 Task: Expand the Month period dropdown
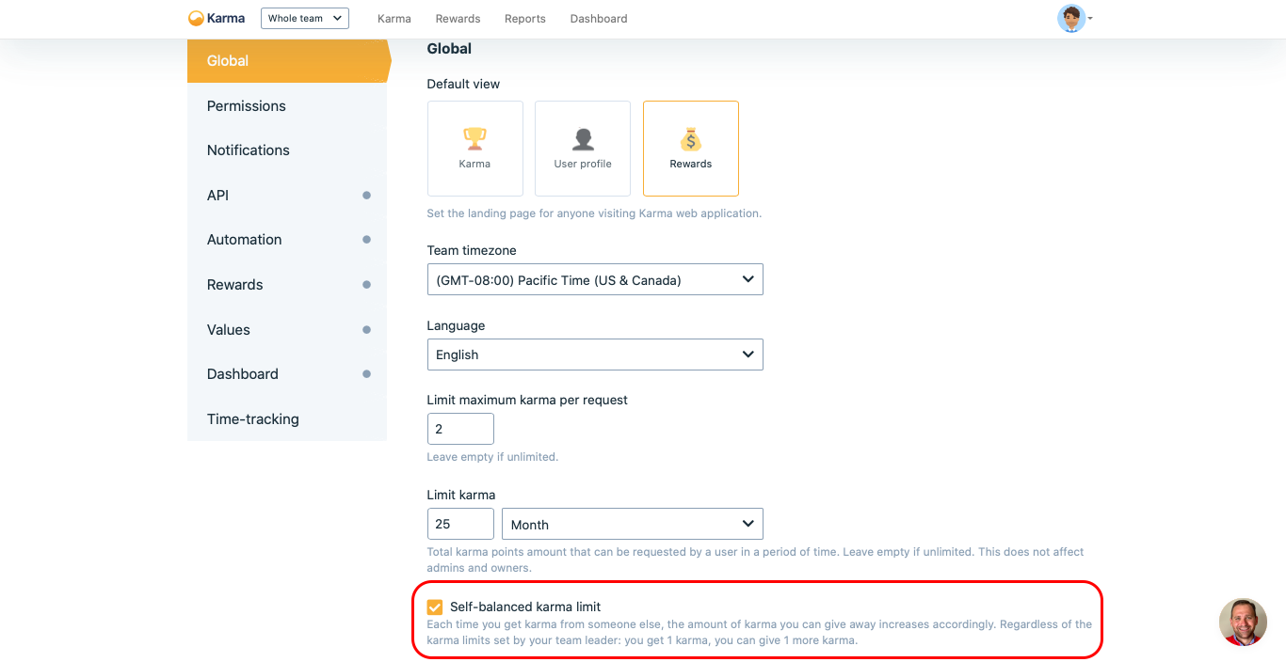633,524
